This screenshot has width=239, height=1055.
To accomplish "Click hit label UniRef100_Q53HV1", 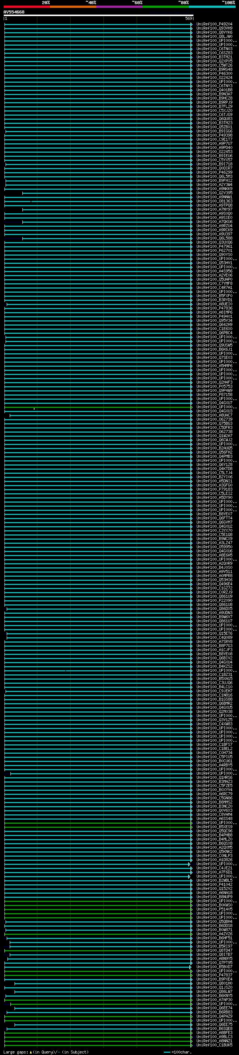I will coord(214,263).
